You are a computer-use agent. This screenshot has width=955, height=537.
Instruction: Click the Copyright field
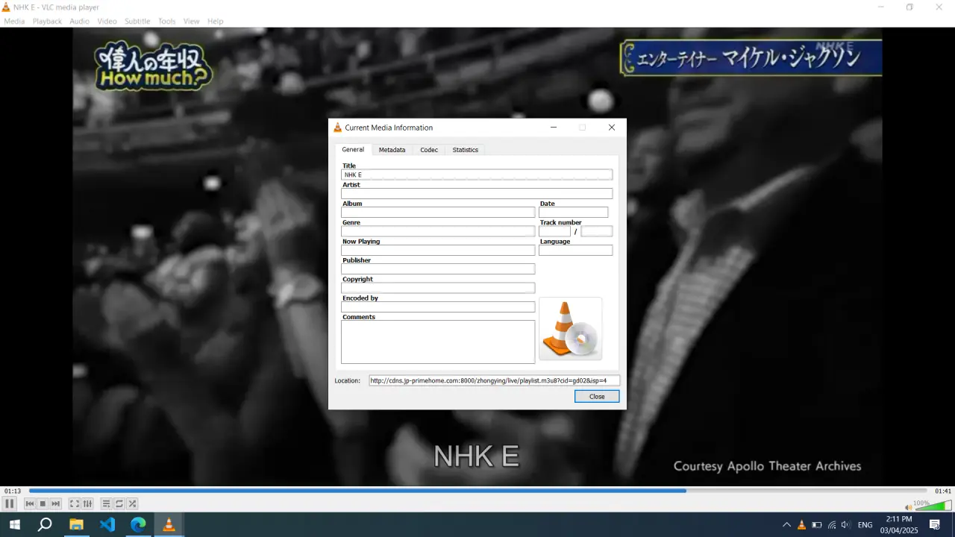tap(438, 288)
